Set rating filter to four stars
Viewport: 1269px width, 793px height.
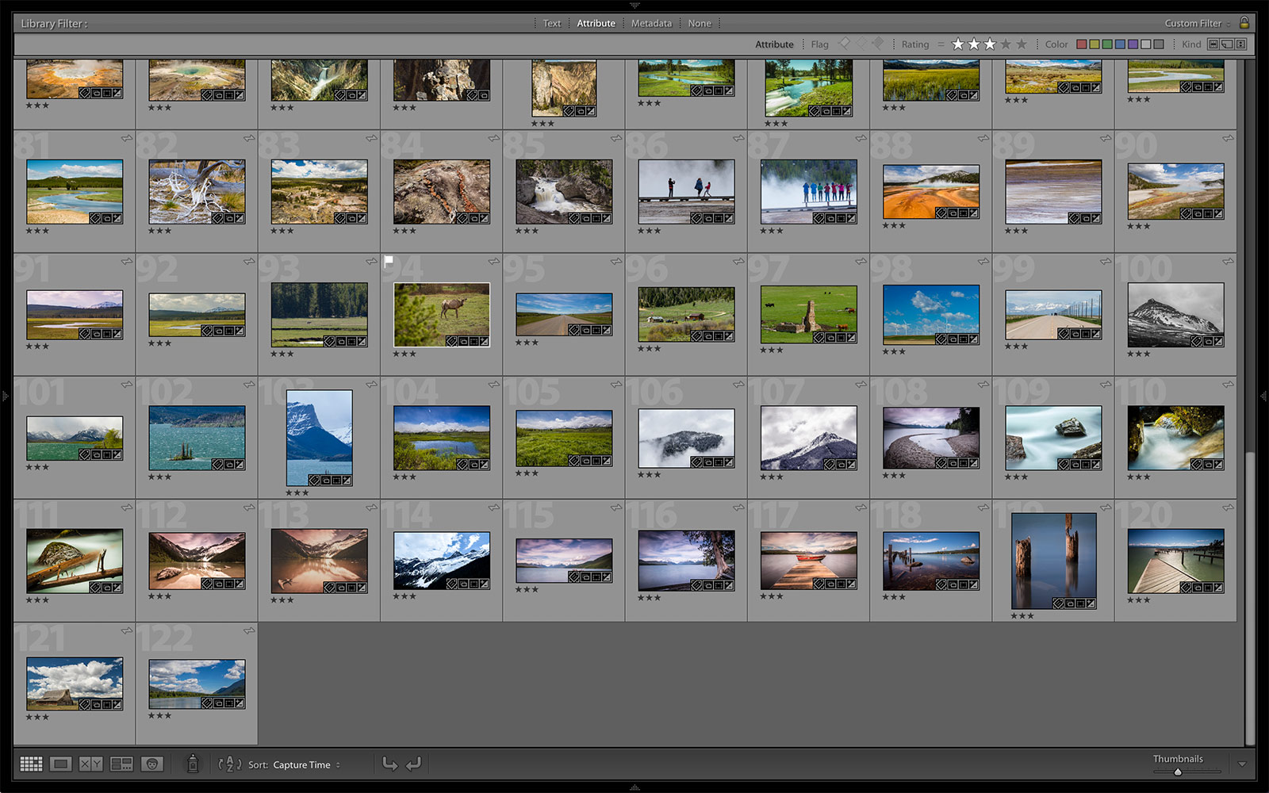[x=1006, y=44]
